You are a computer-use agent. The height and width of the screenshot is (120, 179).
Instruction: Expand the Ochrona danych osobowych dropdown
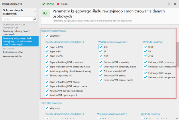pyautogui.click(x=35, y=12)
